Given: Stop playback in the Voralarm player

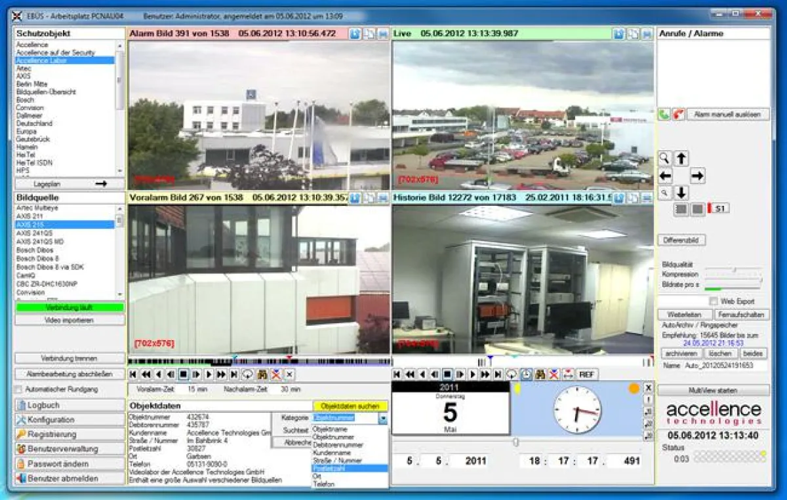Looking at the screenshot, I should click(184, 374).
